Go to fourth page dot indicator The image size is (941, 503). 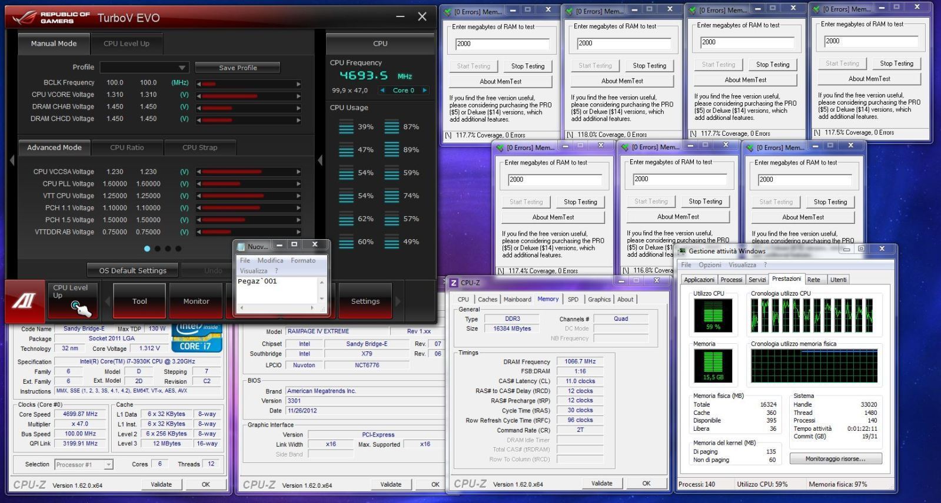coord(178,249)
